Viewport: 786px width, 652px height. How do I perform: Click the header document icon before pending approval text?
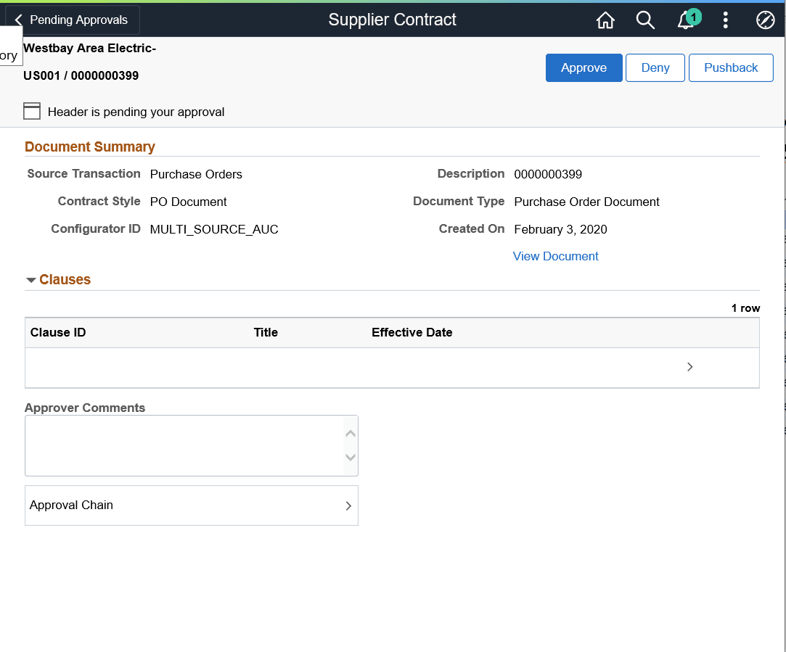pos(32,111)
